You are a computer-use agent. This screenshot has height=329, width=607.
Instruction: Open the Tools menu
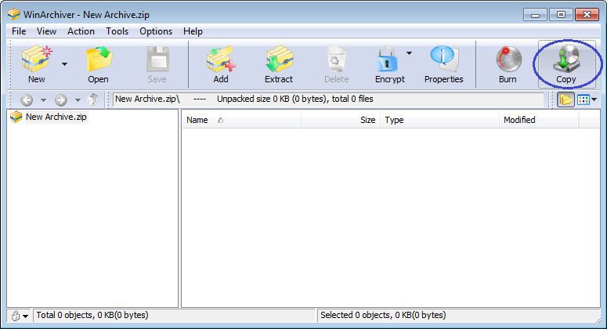tap(117, 31)
